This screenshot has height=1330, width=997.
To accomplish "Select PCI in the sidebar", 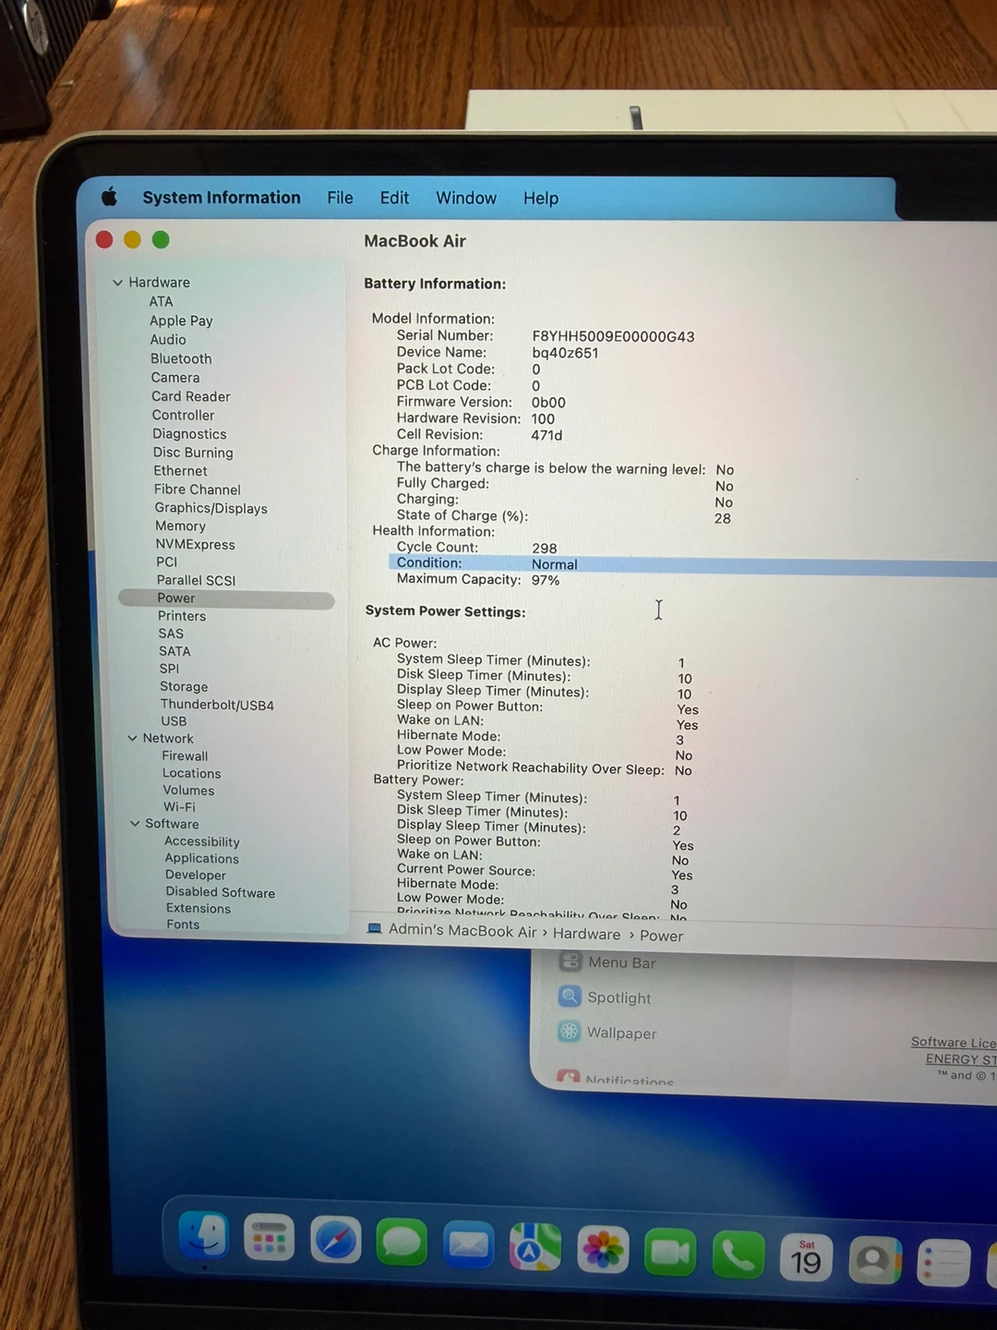I will 167,562.
